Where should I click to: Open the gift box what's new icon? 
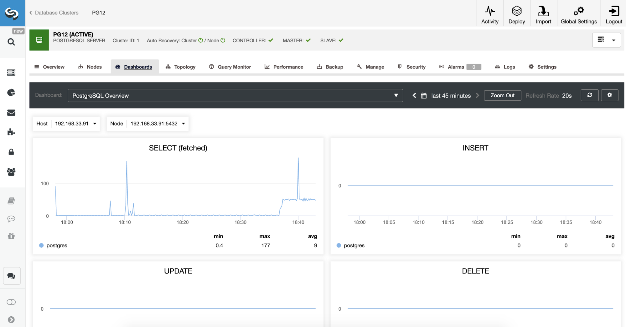11,236
